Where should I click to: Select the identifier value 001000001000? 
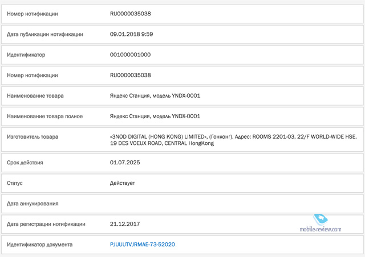pyautogui.click(x=130, y=55)
